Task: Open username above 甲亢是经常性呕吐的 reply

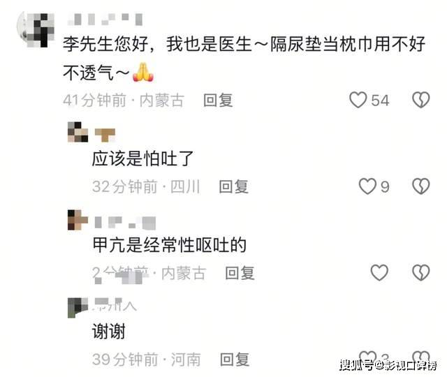Action: [x=125, y=223]
